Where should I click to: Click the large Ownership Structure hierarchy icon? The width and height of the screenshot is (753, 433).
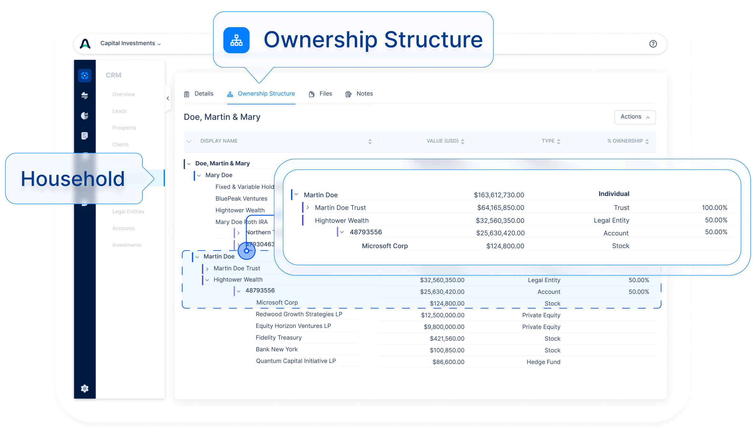pos(236,40)
